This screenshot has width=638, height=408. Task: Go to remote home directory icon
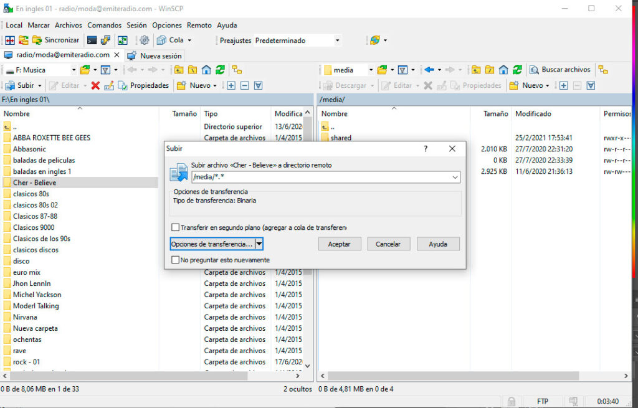(503, 70)
